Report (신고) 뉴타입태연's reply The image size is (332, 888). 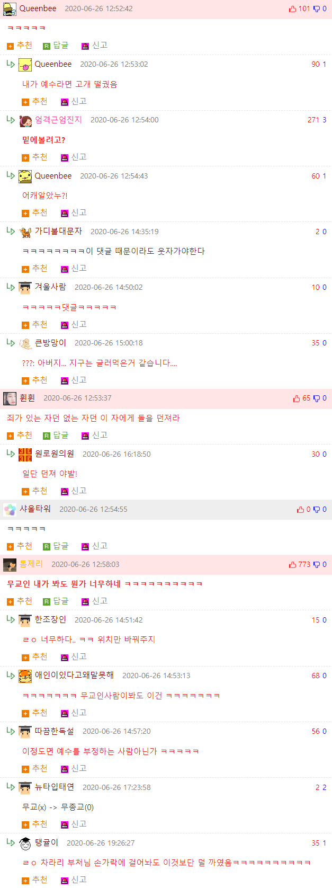74,824
